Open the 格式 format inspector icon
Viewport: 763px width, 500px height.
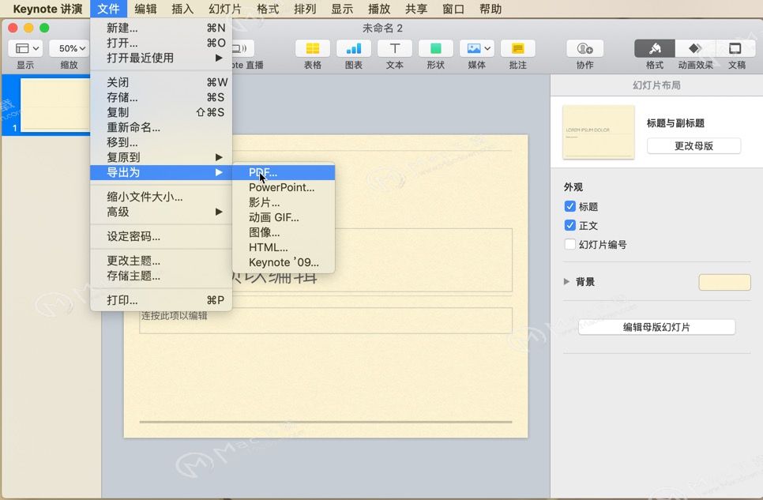coord(655,48)
